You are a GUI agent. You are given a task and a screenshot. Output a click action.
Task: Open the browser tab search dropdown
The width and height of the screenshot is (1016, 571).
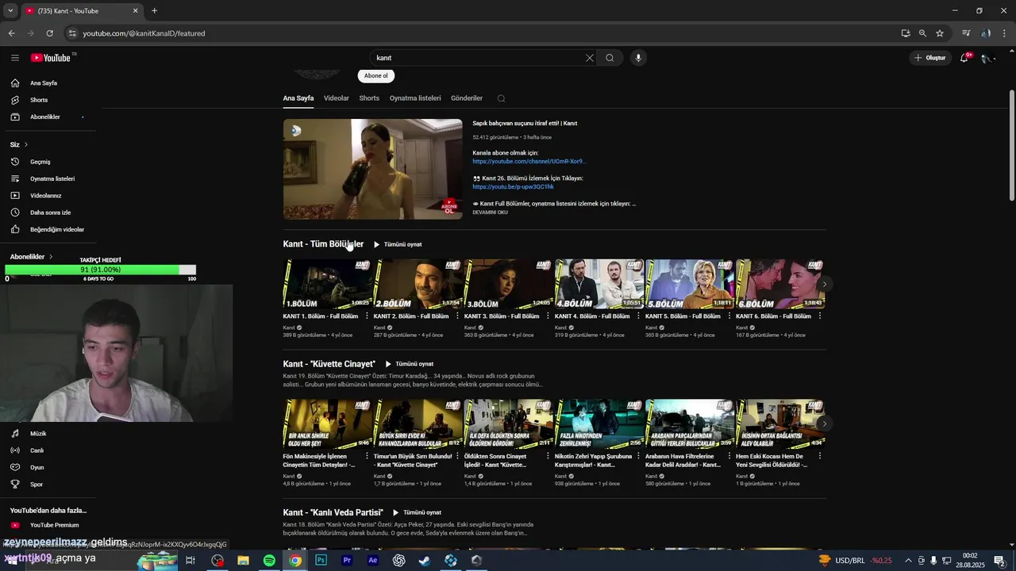[10, 11]
